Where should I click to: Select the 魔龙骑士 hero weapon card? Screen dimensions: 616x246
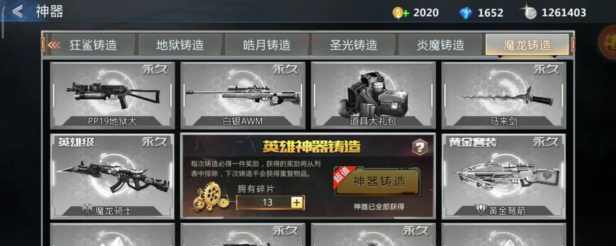coord(112,176)
